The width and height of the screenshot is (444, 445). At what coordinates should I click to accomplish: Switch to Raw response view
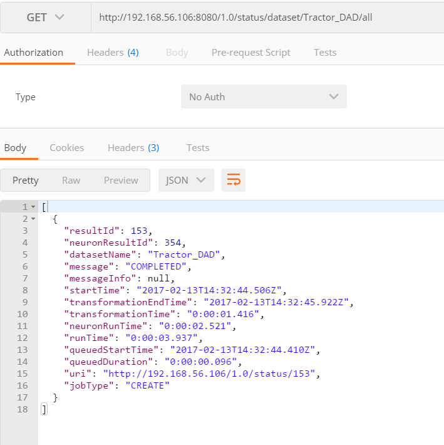(71, 181)
